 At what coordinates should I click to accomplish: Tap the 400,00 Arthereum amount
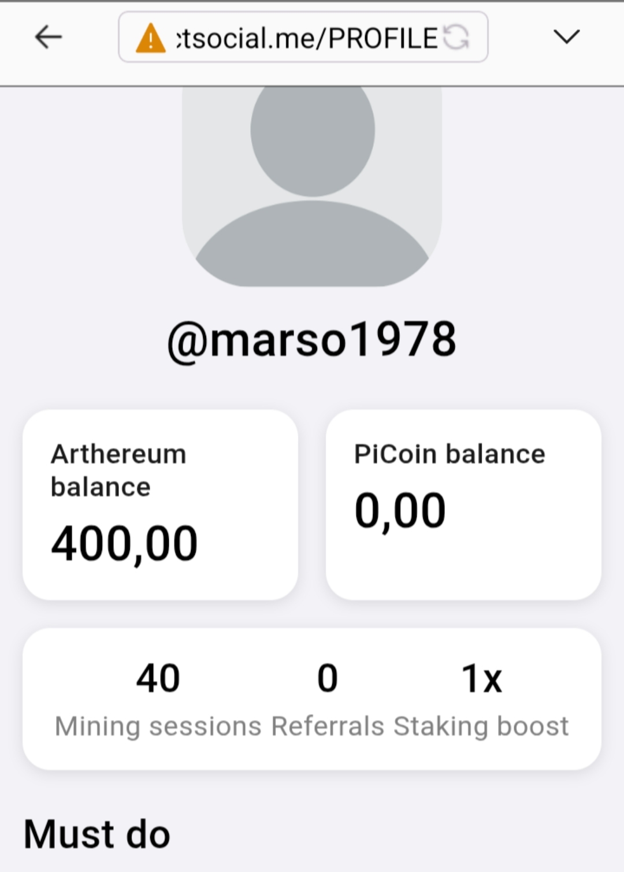coord(124,543)
